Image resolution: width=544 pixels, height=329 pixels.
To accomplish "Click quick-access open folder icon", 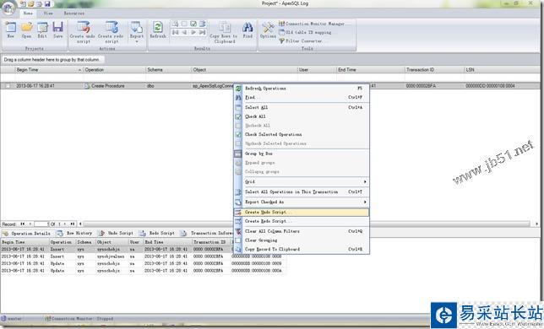I will tap(31, 4).
